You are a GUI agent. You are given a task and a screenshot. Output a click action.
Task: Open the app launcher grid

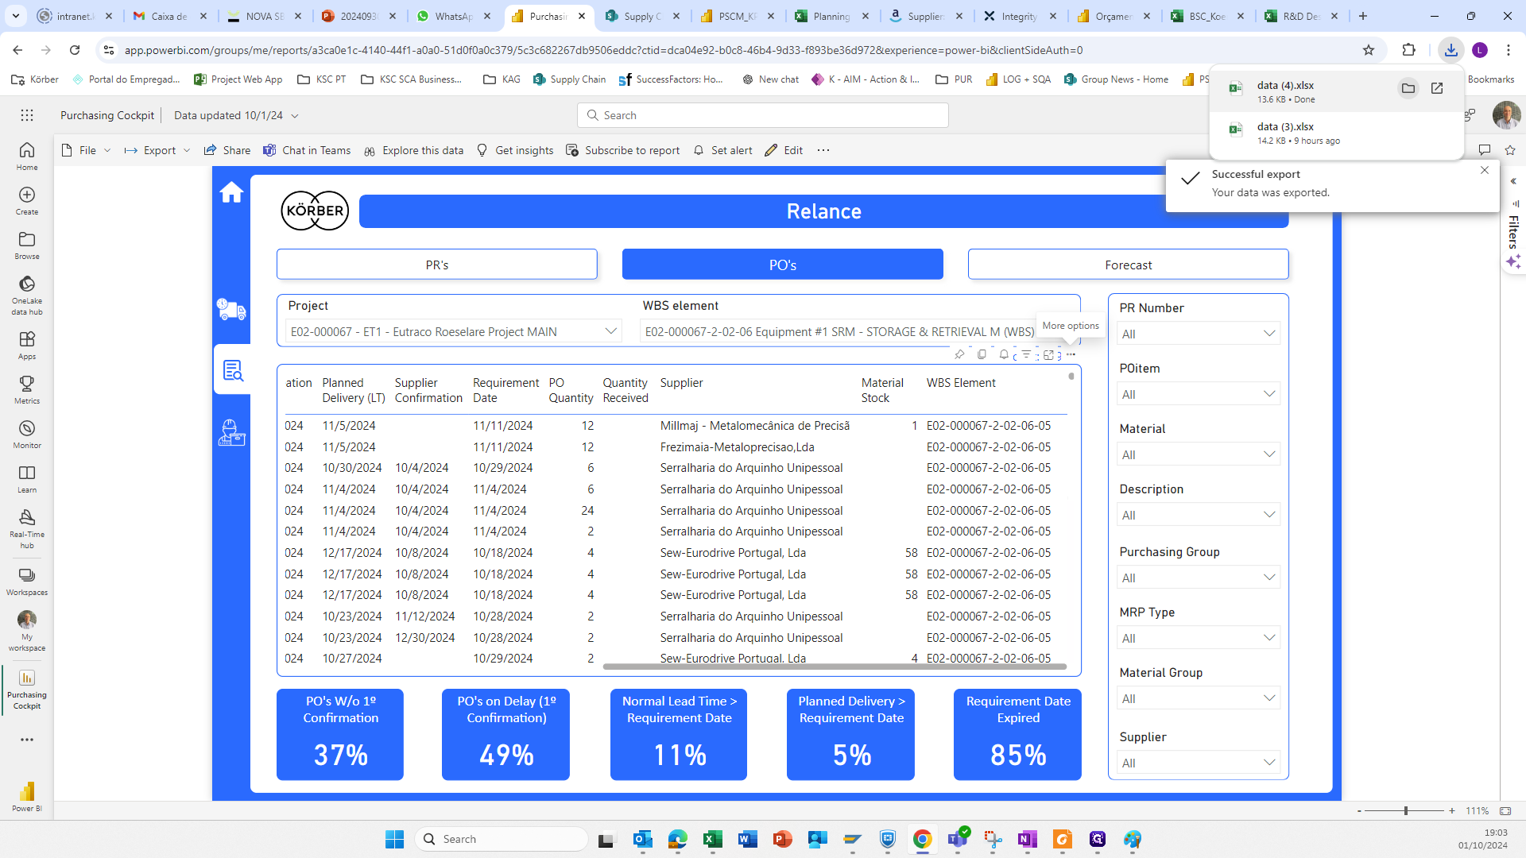click(x=27, y=115)
